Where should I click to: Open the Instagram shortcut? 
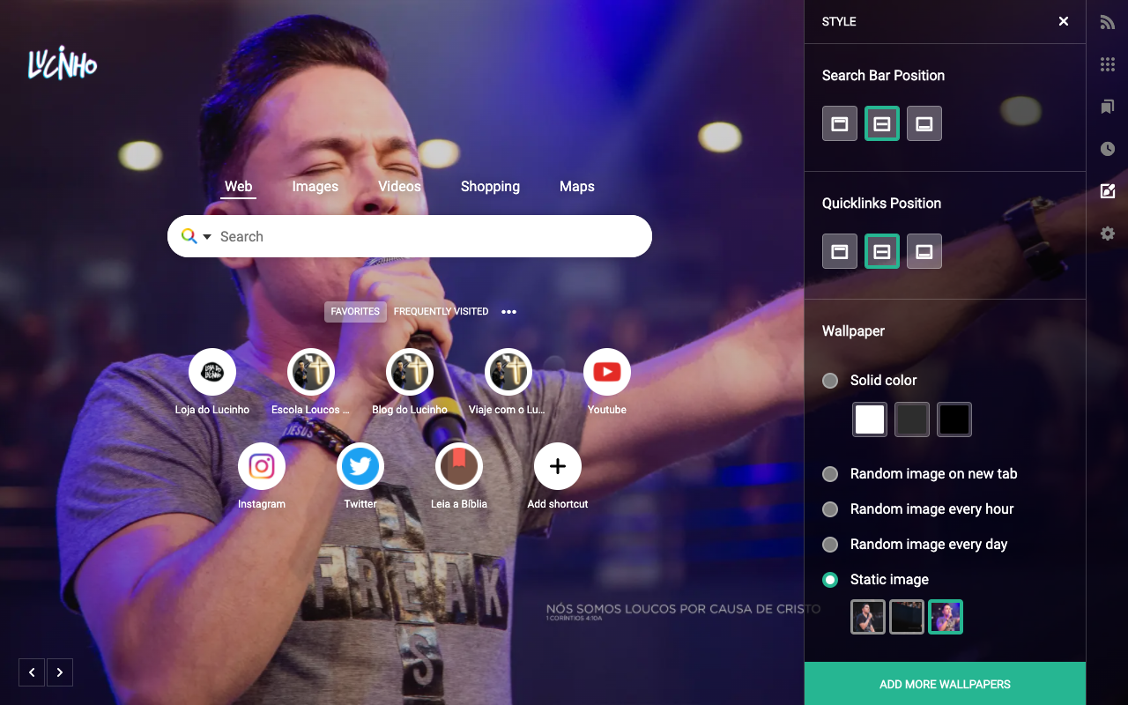pos(262,466)
